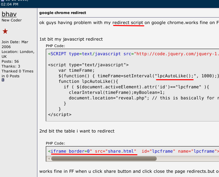Click the jquery src URL in the code
This screenshot has height=177, width=219.
[176, 54]
